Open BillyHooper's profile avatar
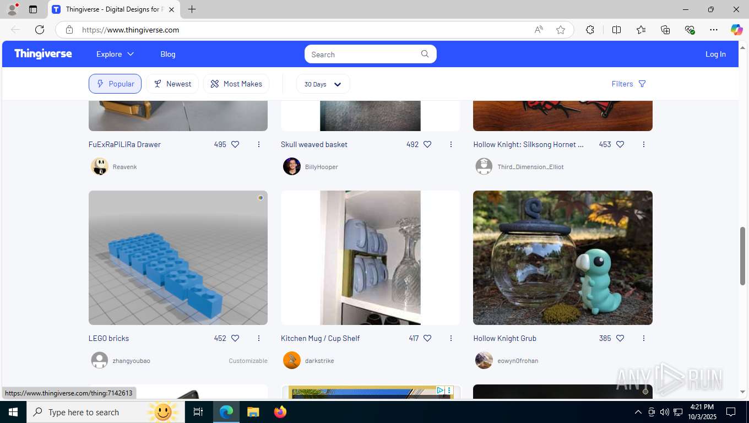 (x=292, y=166)
